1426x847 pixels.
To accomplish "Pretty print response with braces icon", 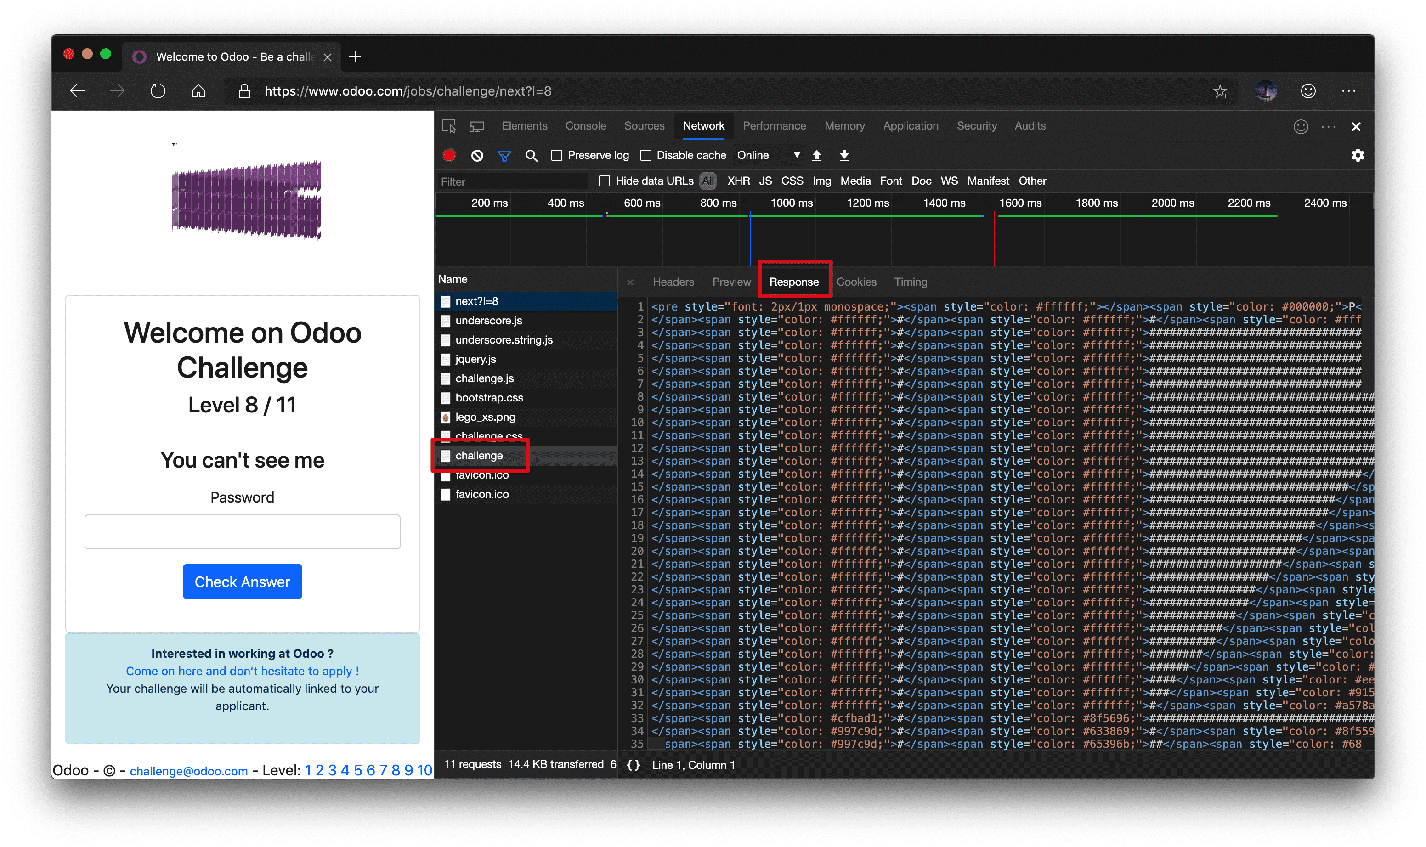I will click(x=633, y=765).
